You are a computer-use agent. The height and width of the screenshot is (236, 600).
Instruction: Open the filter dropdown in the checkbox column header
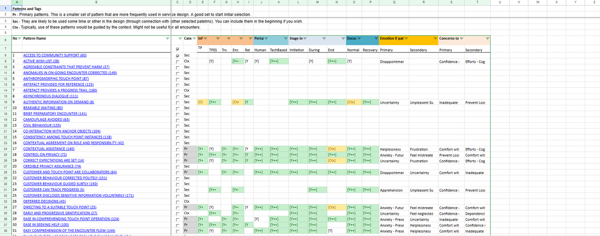180,39
